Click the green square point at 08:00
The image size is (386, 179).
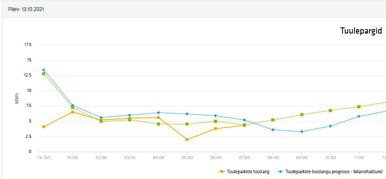click(273, 120)
